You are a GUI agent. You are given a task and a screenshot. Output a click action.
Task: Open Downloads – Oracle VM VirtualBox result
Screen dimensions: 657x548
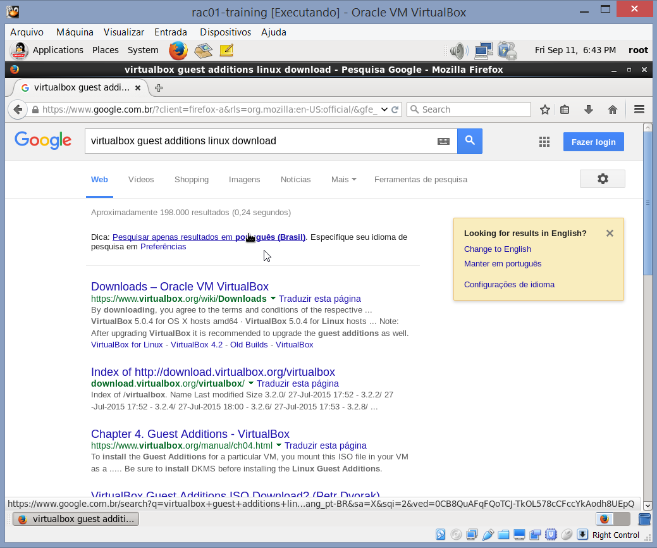pos(180,287)
